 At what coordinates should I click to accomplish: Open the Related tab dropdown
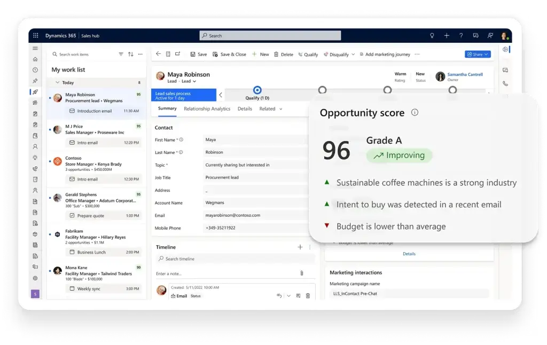[271, 109]
